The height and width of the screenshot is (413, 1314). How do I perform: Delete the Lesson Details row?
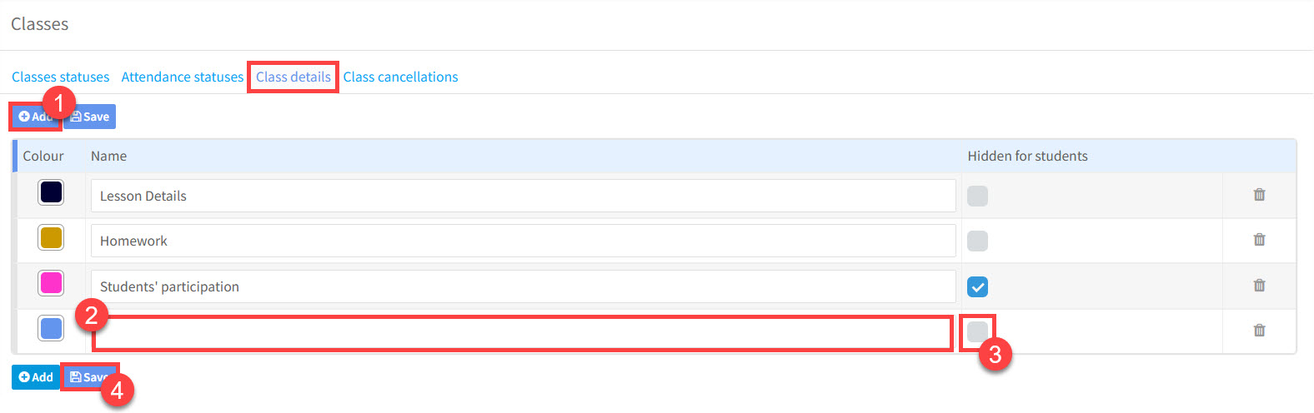(x=1259, y=195)
